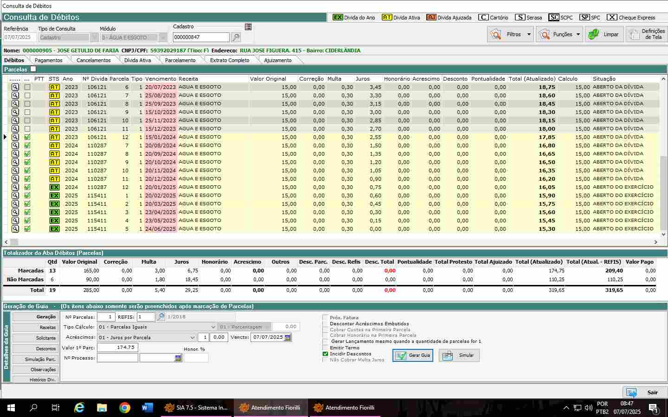The image size is (668, 417).
Task: Click the magnifier icon beside the Cadastro field
Action: [236, 38]
